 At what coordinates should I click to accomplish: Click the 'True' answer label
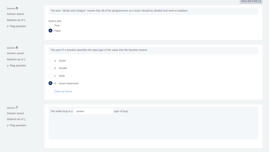57,25
